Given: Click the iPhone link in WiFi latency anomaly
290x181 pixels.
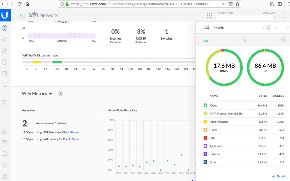Looking at the screenshot, I should [75, 139].
